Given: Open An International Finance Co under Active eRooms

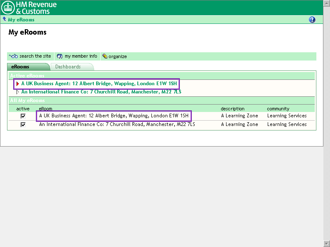Looking at the screenshot, I should tap(101, 92).
